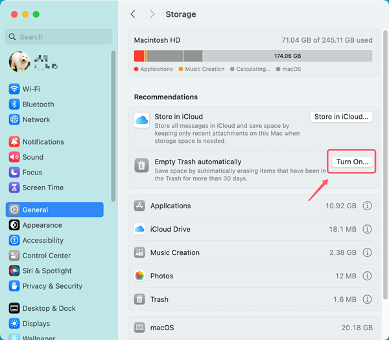Screen dimensions: 389x340
Task: Show info for Photos storage
Action: 367,276
